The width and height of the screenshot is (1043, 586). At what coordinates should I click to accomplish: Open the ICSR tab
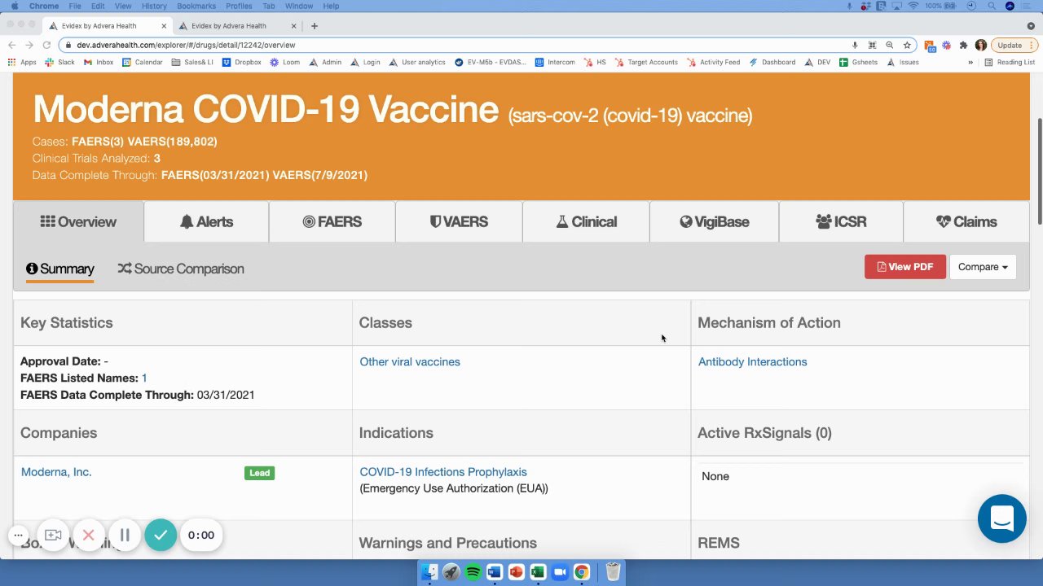tap(841, 221)
